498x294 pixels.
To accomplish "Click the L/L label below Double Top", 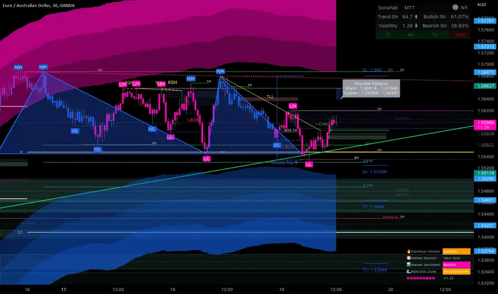I will click(309, 164).
